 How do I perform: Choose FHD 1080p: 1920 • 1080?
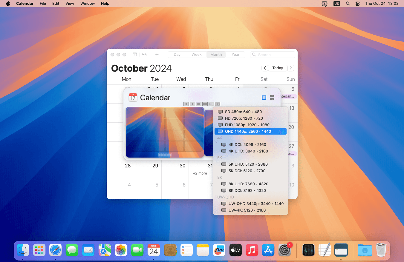pyautogui.click(x=250, y=125)
